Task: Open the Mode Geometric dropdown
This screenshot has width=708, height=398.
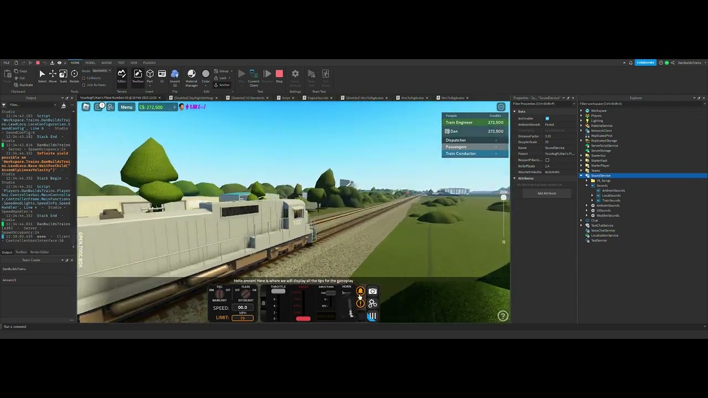Action: point(101,71)
